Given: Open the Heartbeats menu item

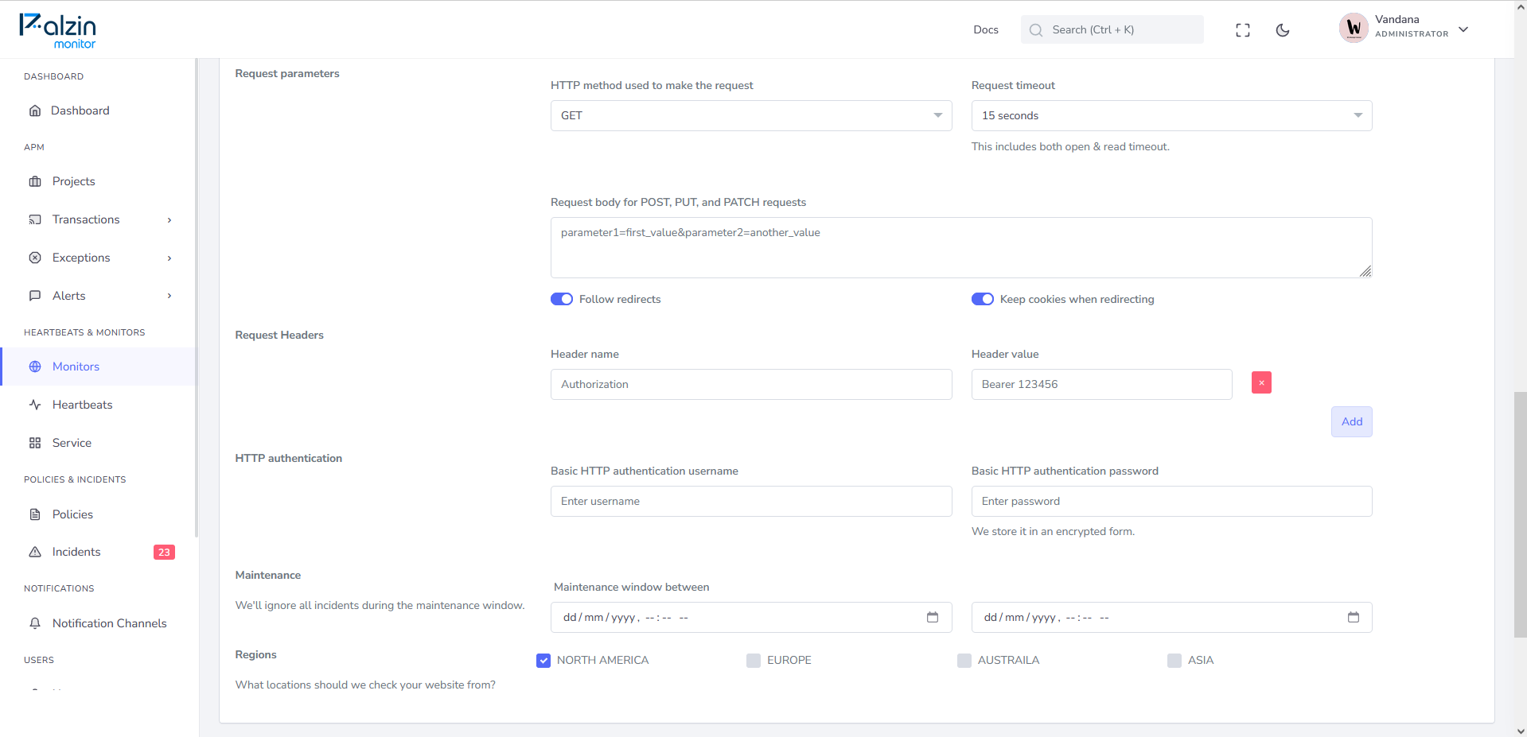Looking at the screenshot, I should (x=99, y=405).
